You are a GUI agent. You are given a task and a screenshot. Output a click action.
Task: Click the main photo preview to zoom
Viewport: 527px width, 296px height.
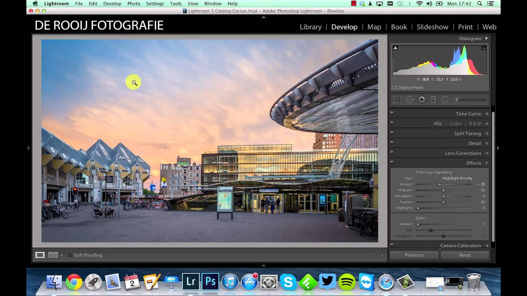[x=210, y=141]
